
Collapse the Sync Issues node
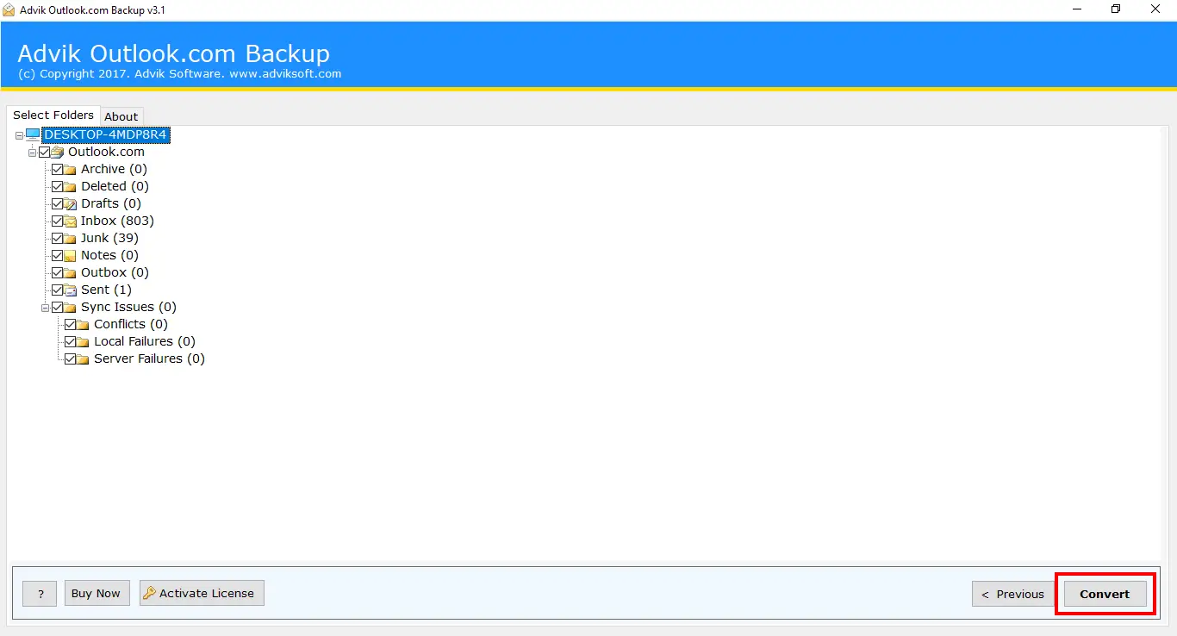44,307
